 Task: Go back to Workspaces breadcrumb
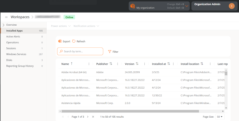pyautogui.click(x=20, y=17)
